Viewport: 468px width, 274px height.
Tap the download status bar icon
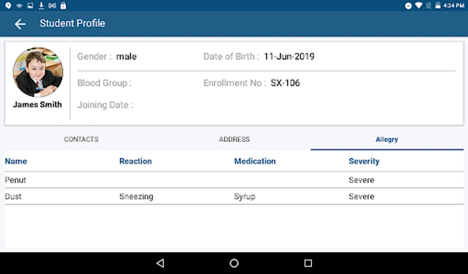point(41,5)
